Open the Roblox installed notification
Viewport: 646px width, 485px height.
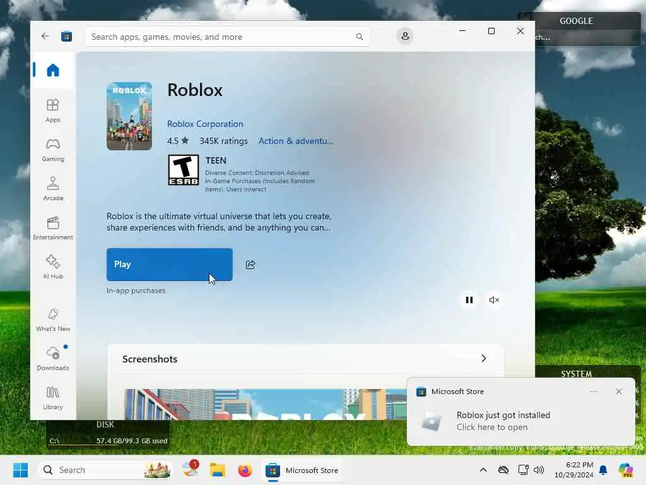click(x=520, y=421)
